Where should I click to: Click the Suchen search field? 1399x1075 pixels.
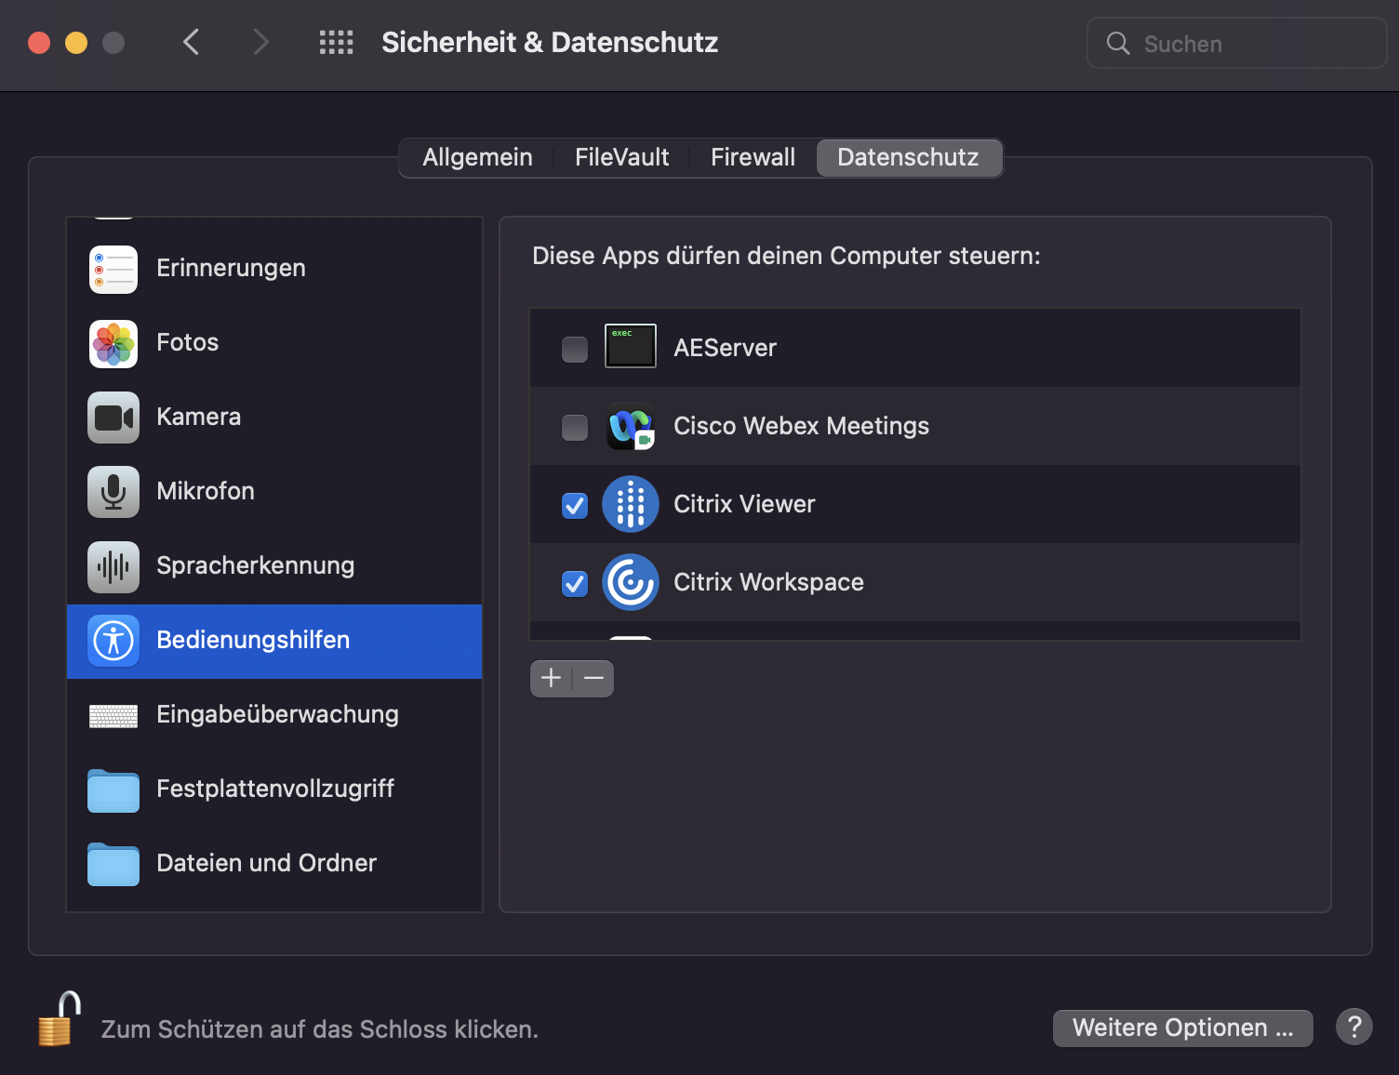click(1235, 43)
